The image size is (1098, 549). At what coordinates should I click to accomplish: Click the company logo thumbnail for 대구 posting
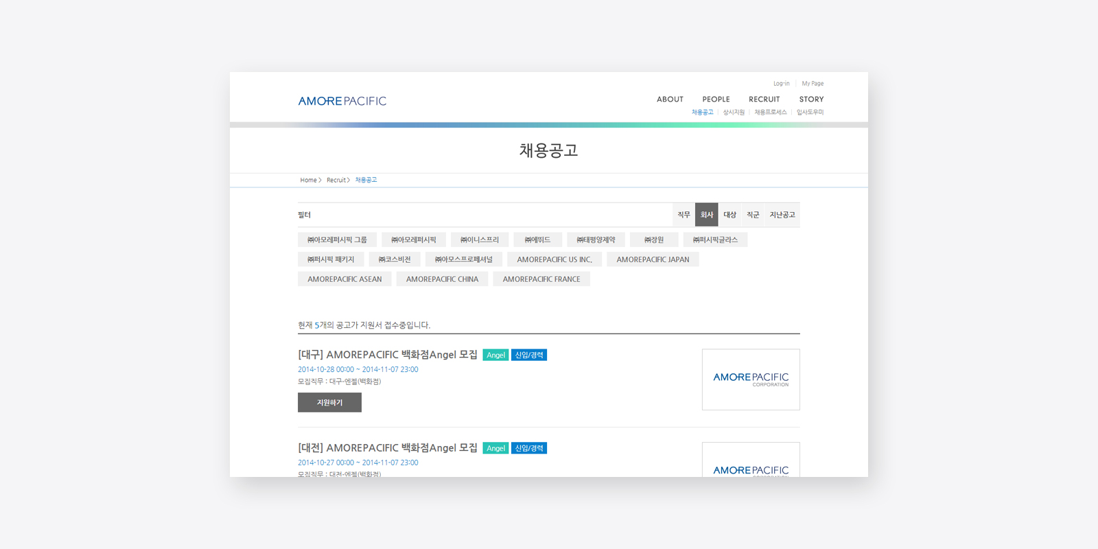coord(751,379)
